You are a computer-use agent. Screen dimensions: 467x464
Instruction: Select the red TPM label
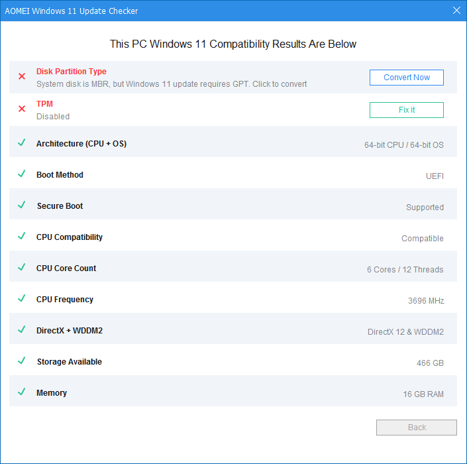[x=44, y=104]
